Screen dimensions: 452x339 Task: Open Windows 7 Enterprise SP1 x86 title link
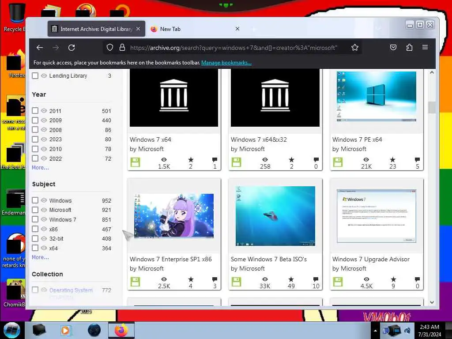[x=171, y=259]
